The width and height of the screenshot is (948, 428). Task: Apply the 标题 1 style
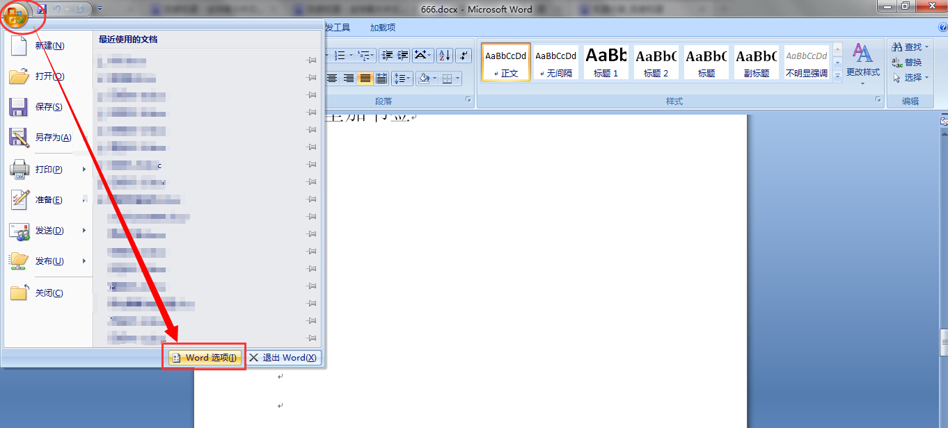606,63
